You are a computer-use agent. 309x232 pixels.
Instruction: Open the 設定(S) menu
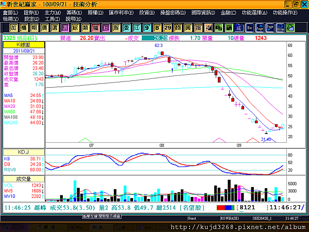coord(31,19)
